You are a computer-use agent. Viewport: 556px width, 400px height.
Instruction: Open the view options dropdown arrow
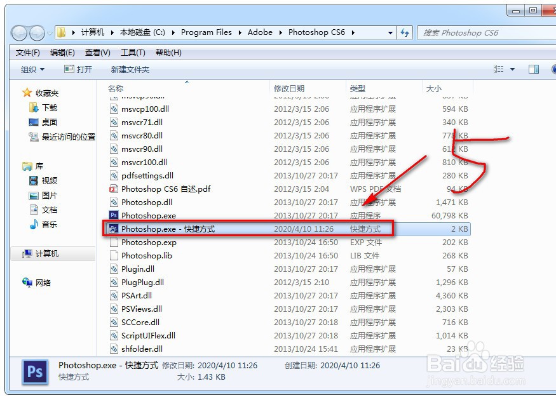click(512, 69)
